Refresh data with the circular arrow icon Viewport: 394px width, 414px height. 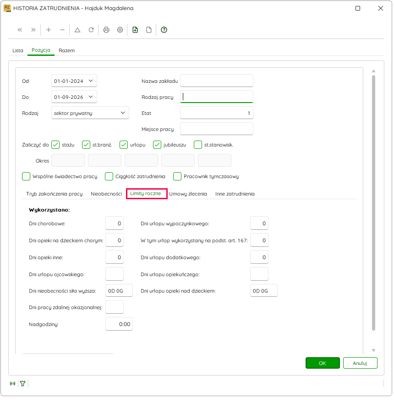click(x=91, y=30)
